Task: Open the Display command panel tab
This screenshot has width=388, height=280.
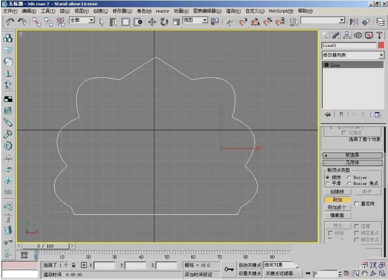Action: [369, 35]
